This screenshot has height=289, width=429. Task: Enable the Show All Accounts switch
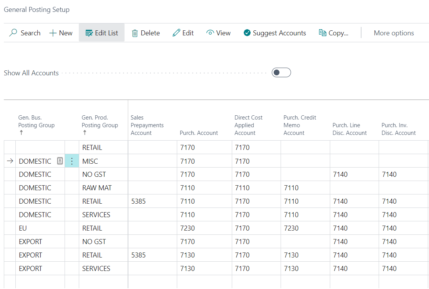point(281,72)
